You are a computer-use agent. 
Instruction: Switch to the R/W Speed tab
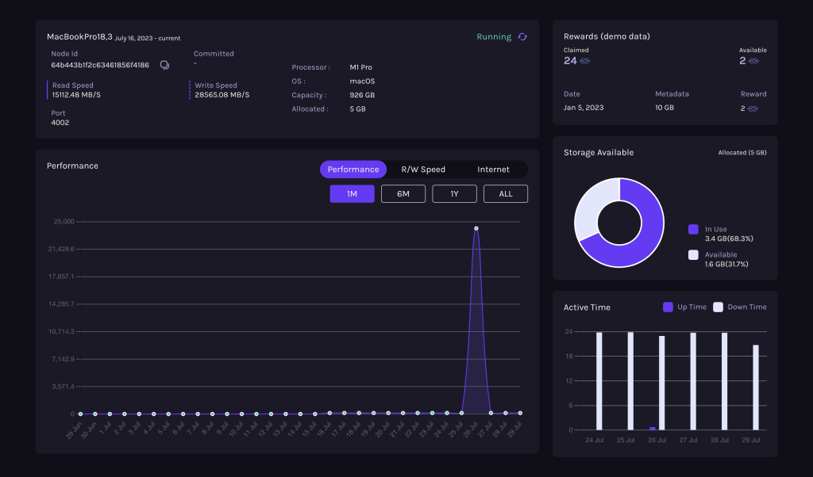coord(422,170)
